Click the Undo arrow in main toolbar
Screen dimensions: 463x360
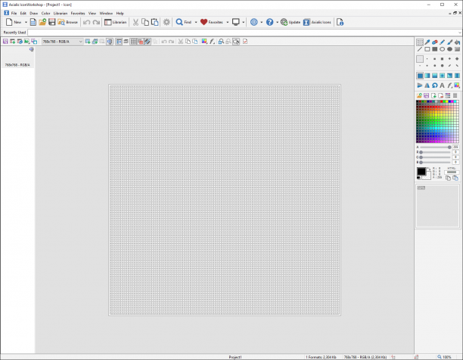point(86,22)
